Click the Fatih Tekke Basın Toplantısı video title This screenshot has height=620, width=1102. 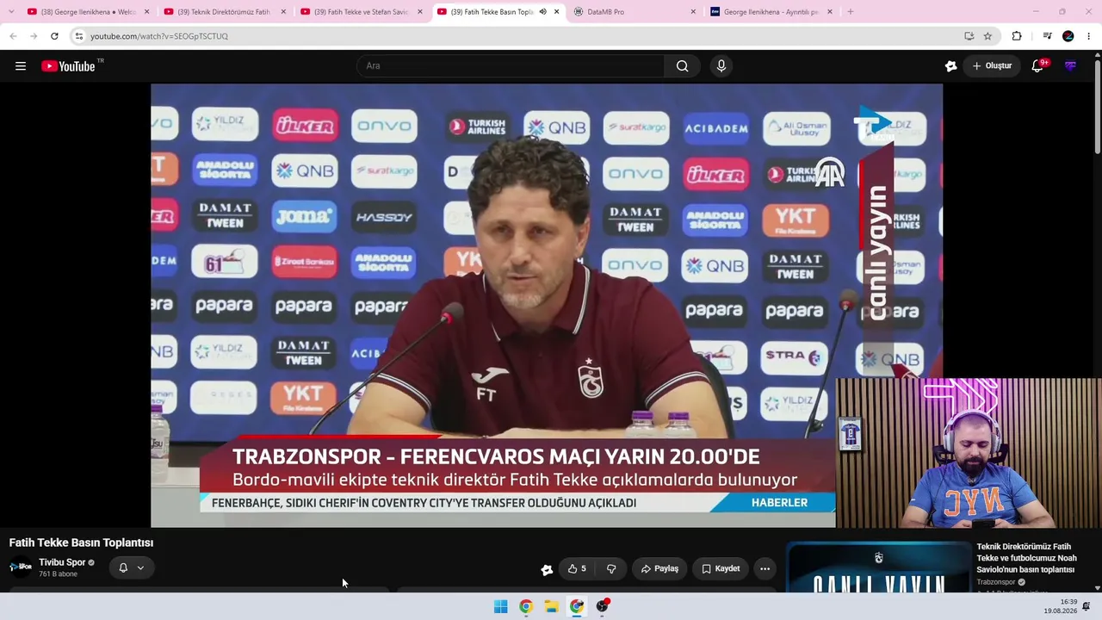tap(81, 542)
